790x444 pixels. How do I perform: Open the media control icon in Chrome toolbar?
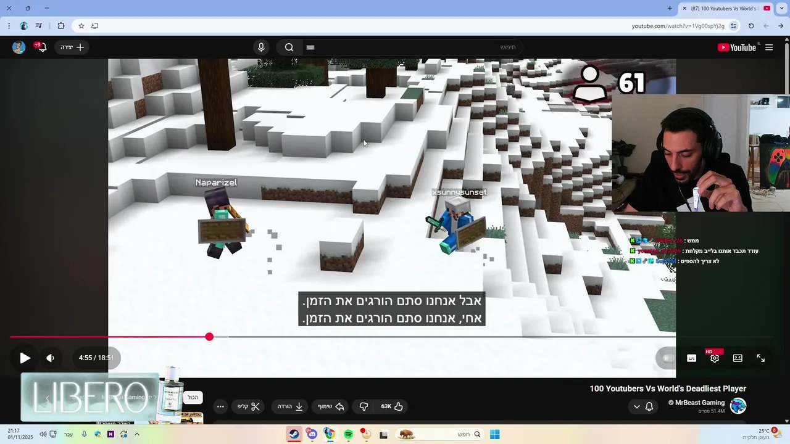[39, 26]
